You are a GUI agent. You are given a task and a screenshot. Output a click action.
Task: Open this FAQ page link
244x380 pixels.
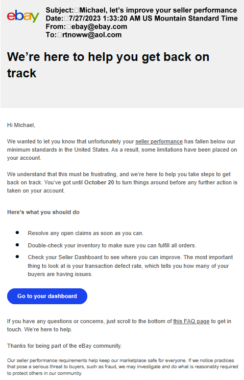tap(191, 321)
